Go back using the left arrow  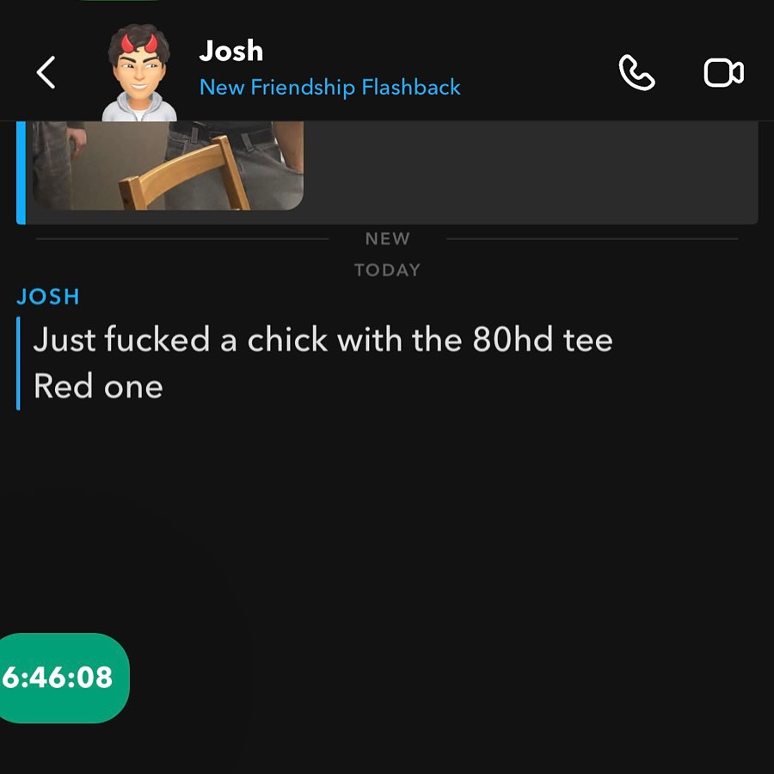tap(46, 72)
